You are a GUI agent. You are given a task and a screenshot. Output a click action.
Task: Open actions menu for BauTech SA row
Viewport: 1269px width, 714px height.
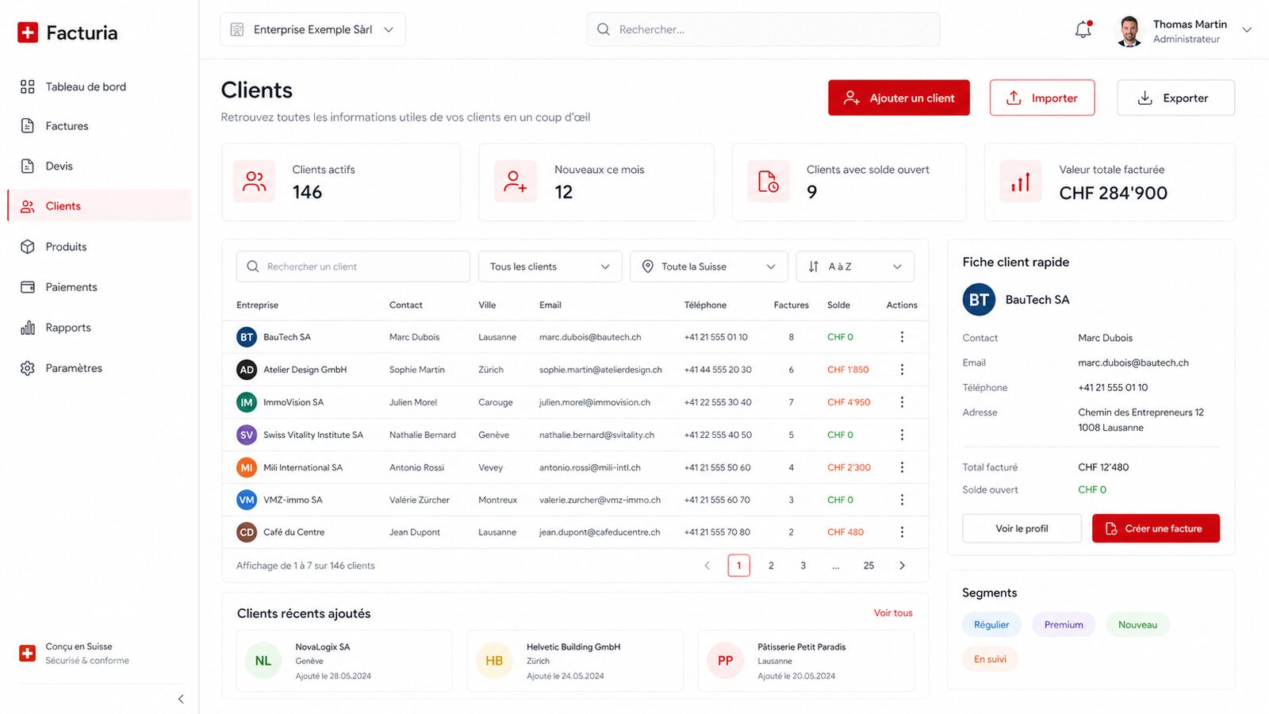(902, 337)
